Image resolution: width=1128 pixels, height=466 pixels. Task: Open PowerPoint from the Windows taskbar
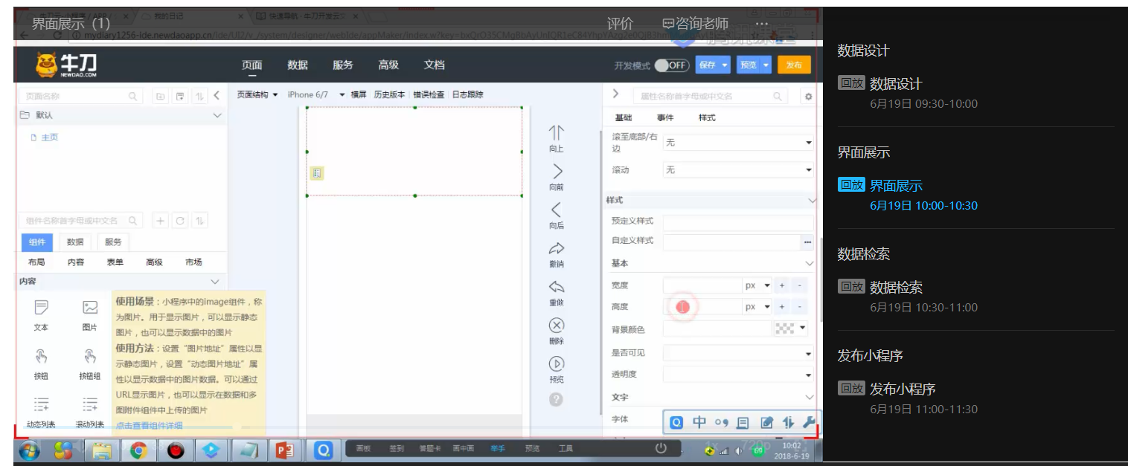tap(285, 450)
